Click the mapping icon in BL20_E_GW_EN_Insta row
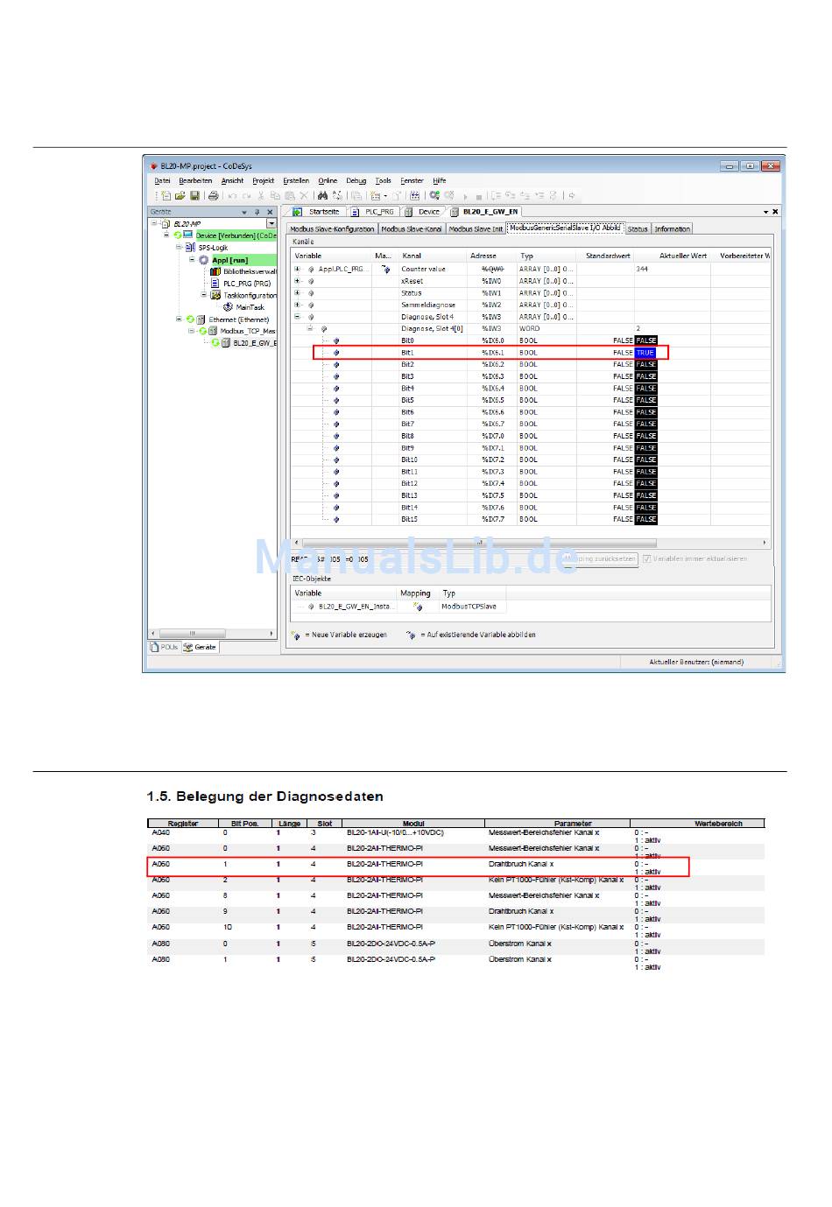Viewport: 832px width, 1207px height. 418,606
